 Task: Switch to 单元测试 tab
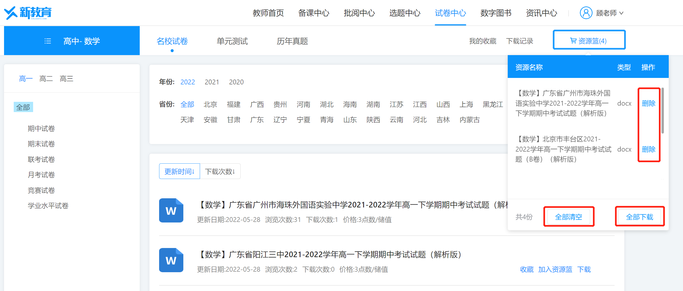pyautogui.click(x=232, y=41)
